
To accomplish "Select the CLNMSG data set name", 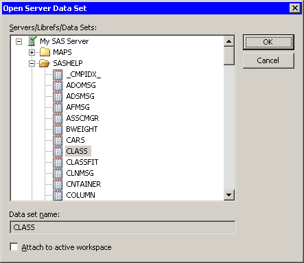I will (80, 173).
